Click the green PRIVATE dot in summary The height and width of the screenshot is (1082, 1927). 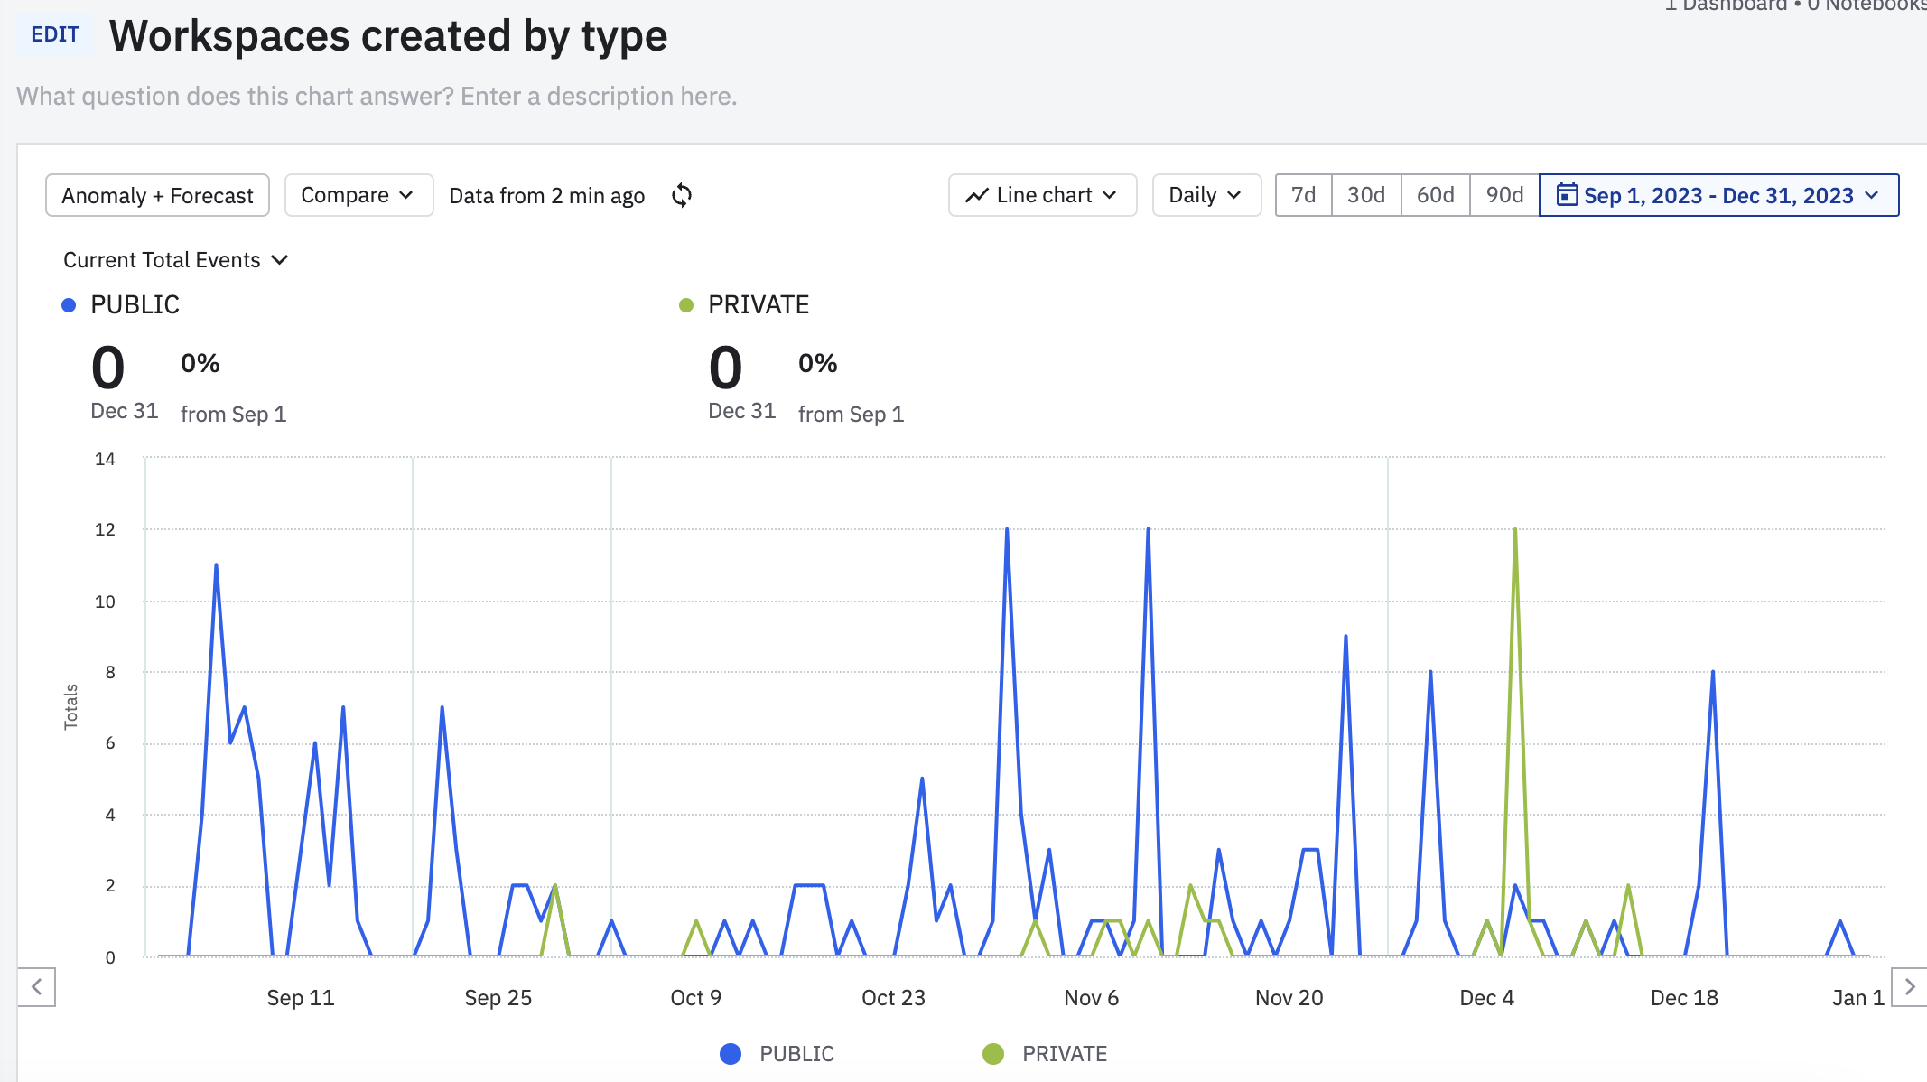686,305
